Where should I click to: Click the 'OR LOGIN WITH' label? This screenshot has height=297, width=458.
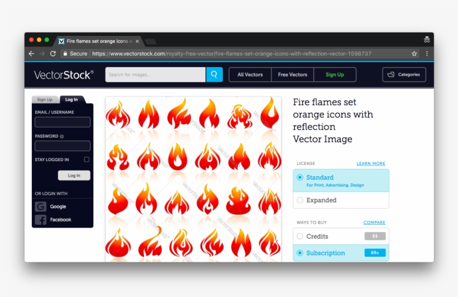coord(51,194)
